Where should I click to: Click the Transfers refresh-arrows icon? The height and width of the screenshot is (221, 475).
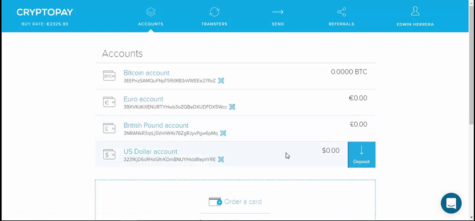click(214, 12)
